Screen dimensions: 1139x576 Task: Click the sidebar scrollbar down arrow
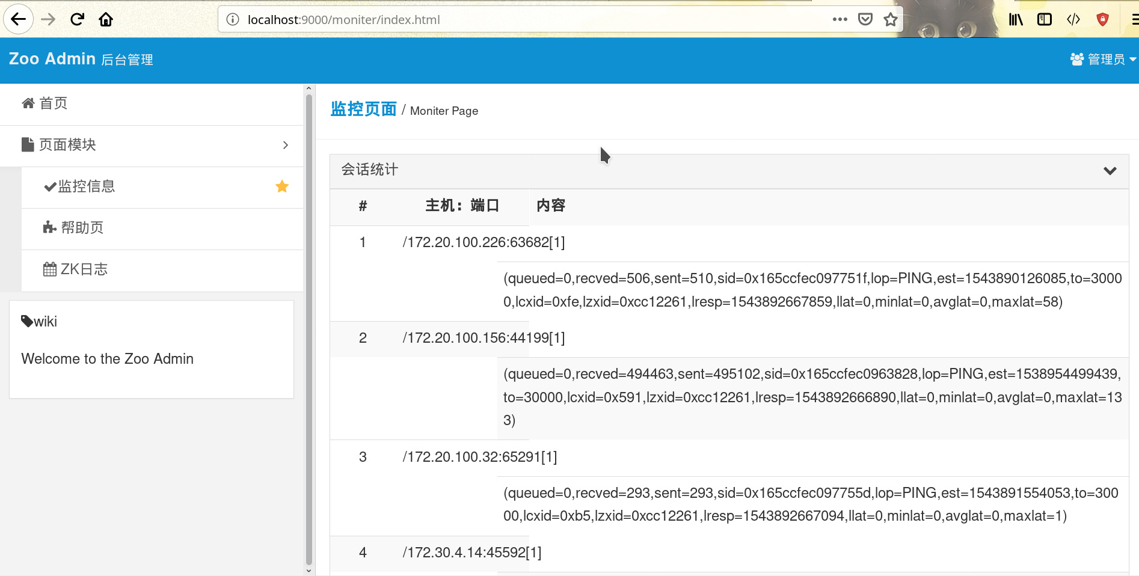(309, 571)
